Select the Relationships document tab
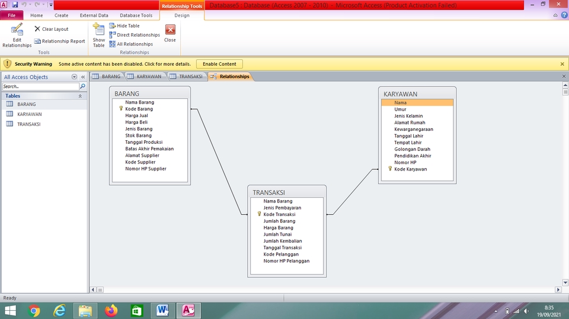The width and height of the screenshot is (569, 319). click(230, 76)
